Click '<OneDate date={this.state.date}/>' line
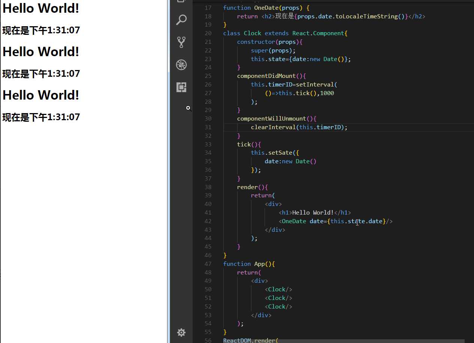Viewport: 474px width, 343px height. [x=335, y=221]
